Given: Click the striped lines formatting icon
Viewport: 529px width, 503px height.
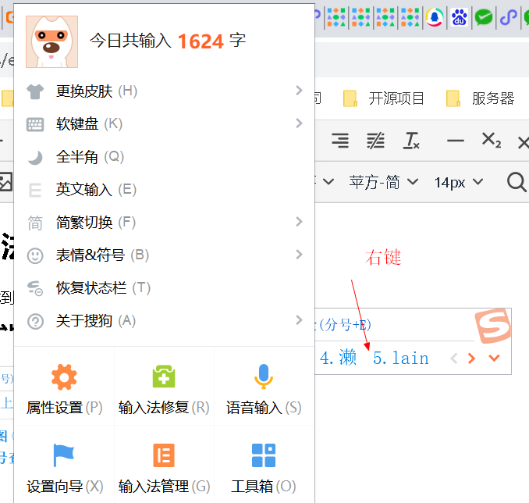Looking at the screenshot, I should coord(375,140).
